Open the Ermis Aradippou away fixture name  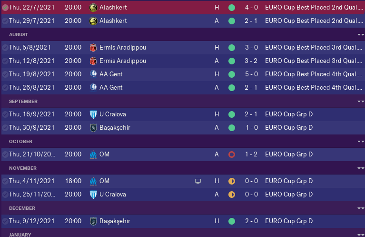123,61
